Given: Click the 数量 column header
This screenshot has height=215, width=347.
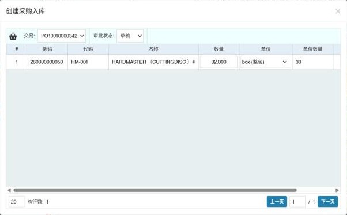Looking at the screenshot, I should pyautogui.click(x=218, y=49).
